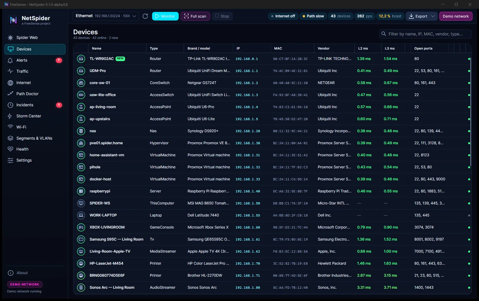Viewport: 479px width, 301px height.
Task: Open the Alerts section
Action: (x=35, y=60)
